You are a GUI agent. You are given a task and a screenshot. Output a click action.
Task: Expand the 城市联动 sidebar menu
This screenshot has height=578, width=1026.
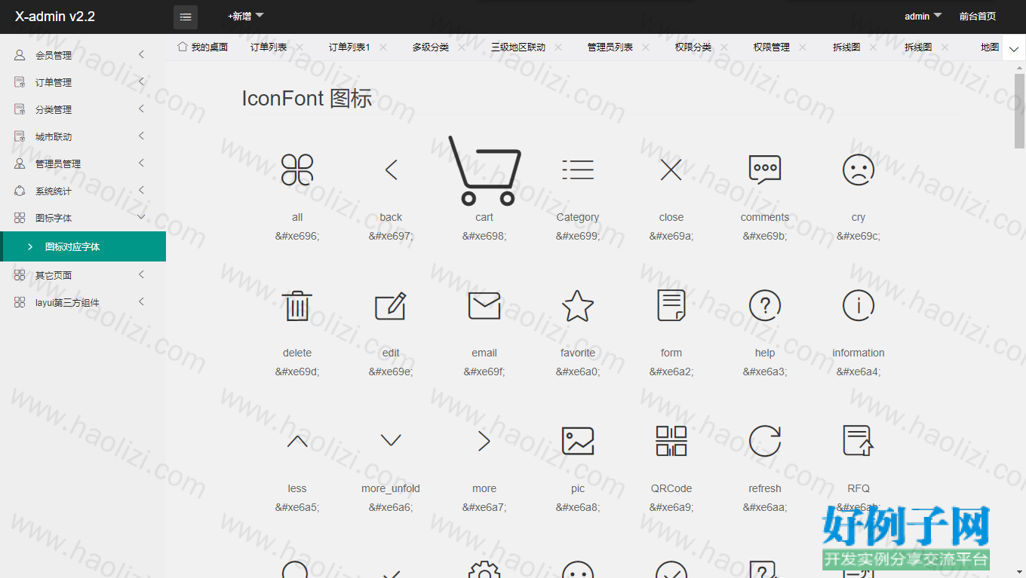click(83, 136)
